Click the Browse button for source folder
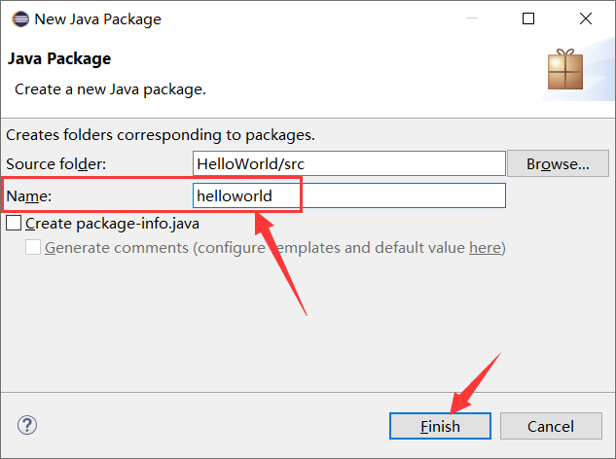 [558, 163]
